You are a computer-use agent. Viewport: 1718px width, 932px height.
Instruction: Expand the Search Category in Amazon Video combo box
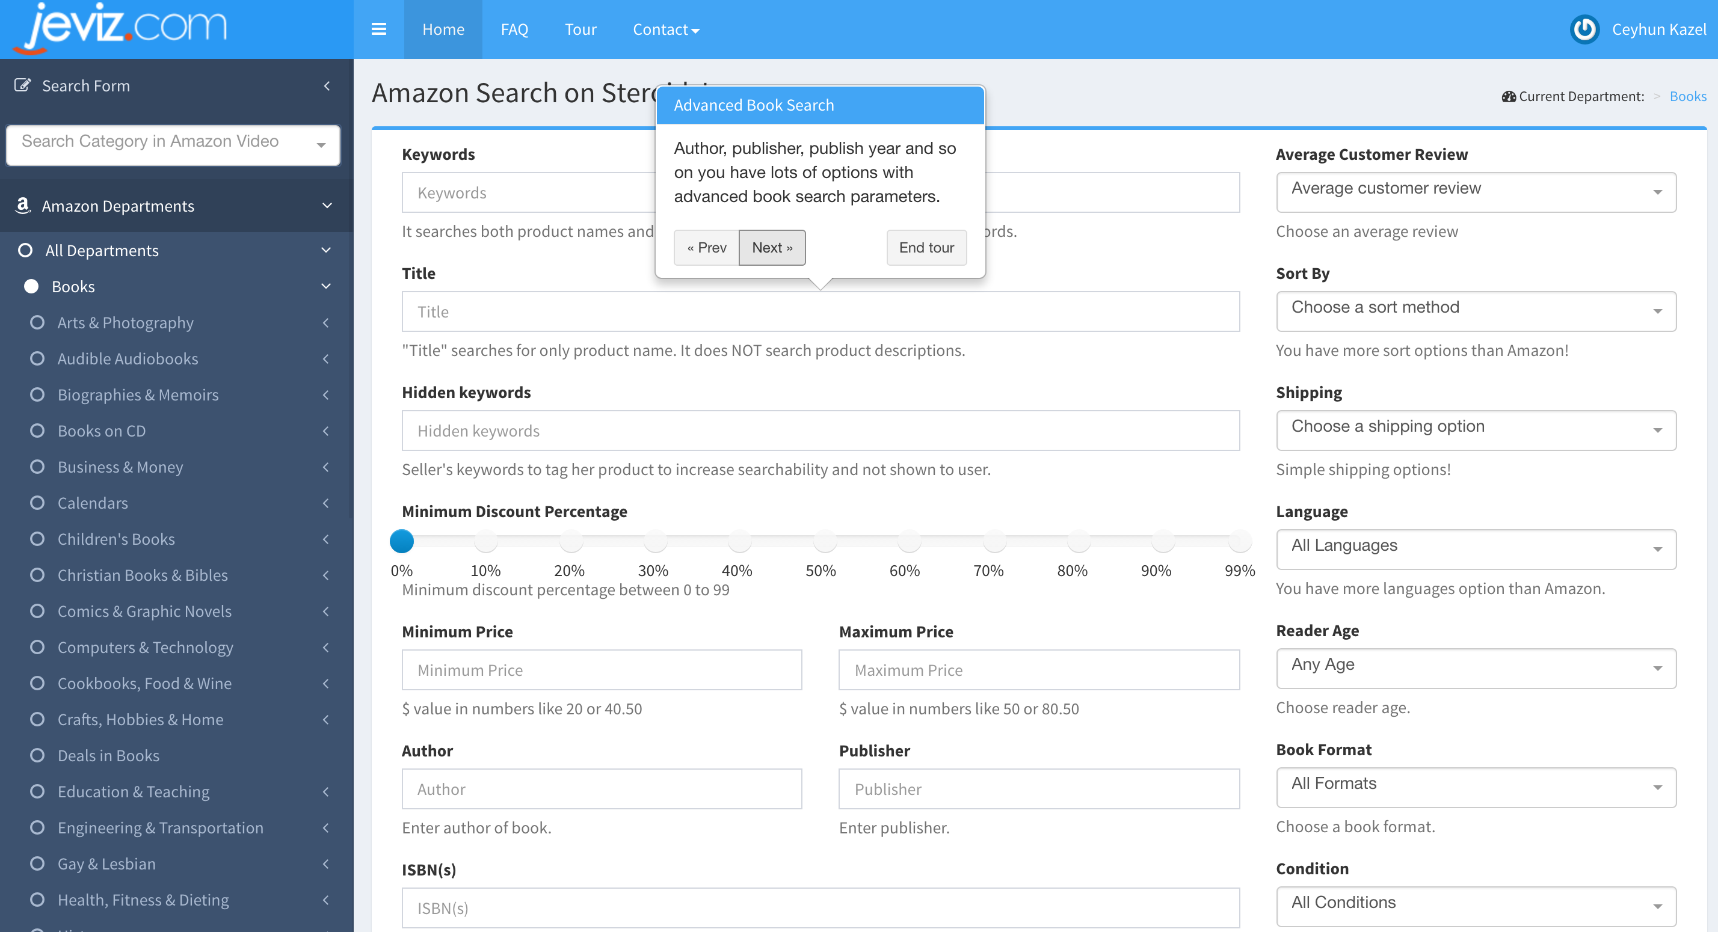tap(173, 144)
